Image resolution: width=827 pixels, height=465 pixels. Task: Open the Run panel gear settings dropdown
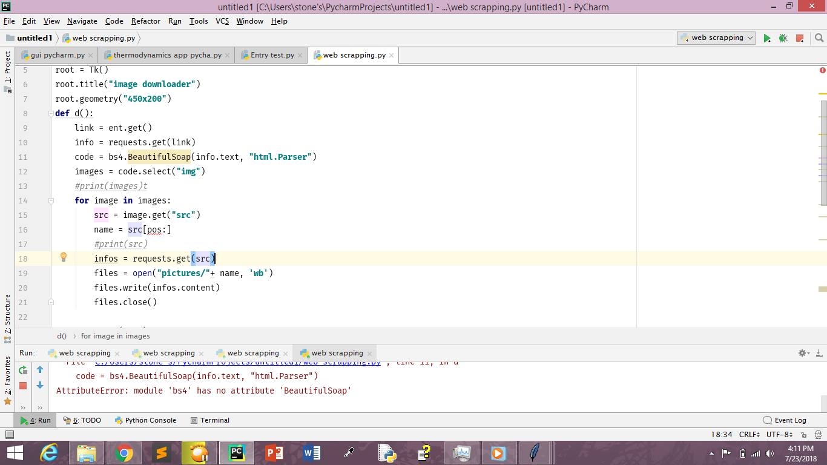[803, 353]
